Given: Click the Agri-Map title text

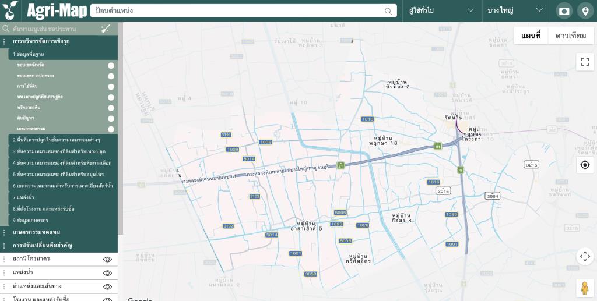Looking at the screenshot, I should click(x=57, y=10).
